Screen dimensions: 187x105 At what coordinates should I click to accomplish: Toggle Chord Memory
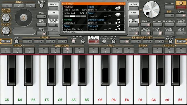pyautogui.click(x=146, y=33)
